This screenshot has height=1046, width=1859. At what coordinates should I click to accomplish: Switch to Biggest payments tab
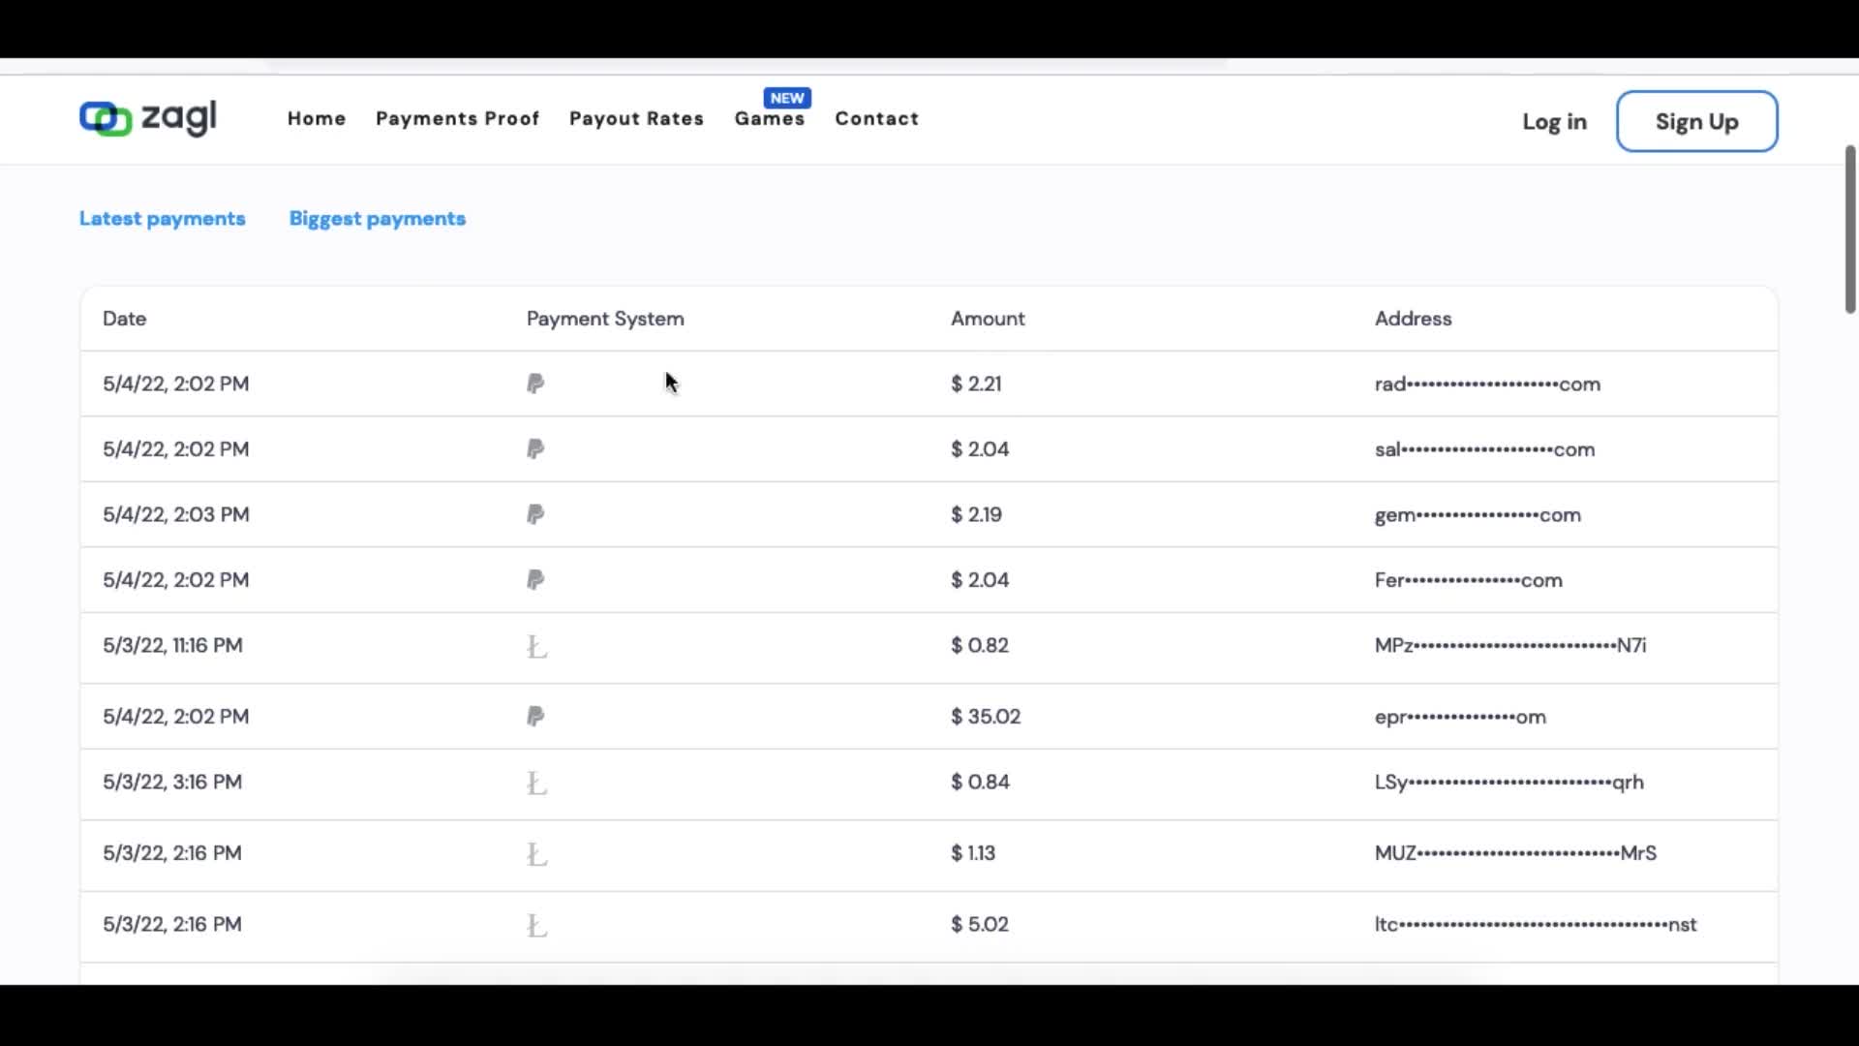point(378,219)
